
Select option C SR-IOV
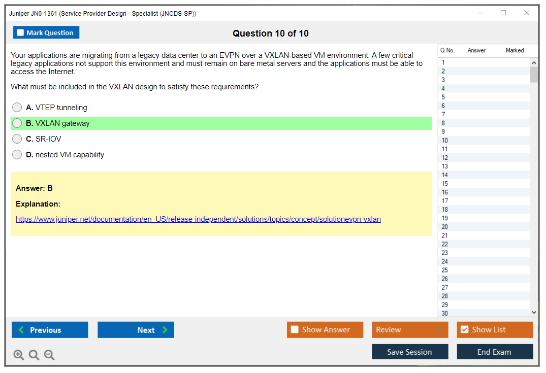(17, 139)
